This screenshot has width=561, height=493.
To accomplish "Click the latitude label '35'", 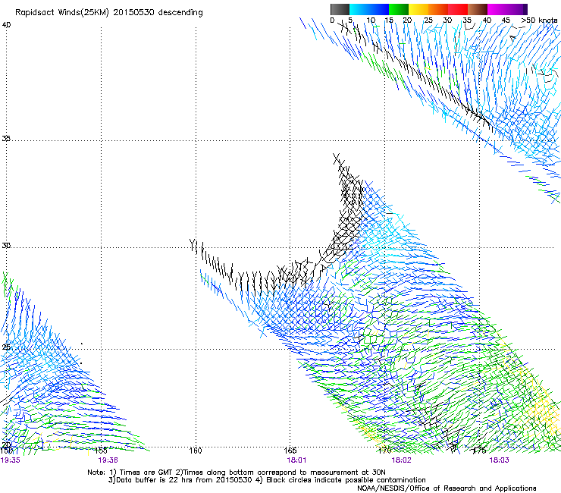I will pyautogui.click(x=6, y=138).
